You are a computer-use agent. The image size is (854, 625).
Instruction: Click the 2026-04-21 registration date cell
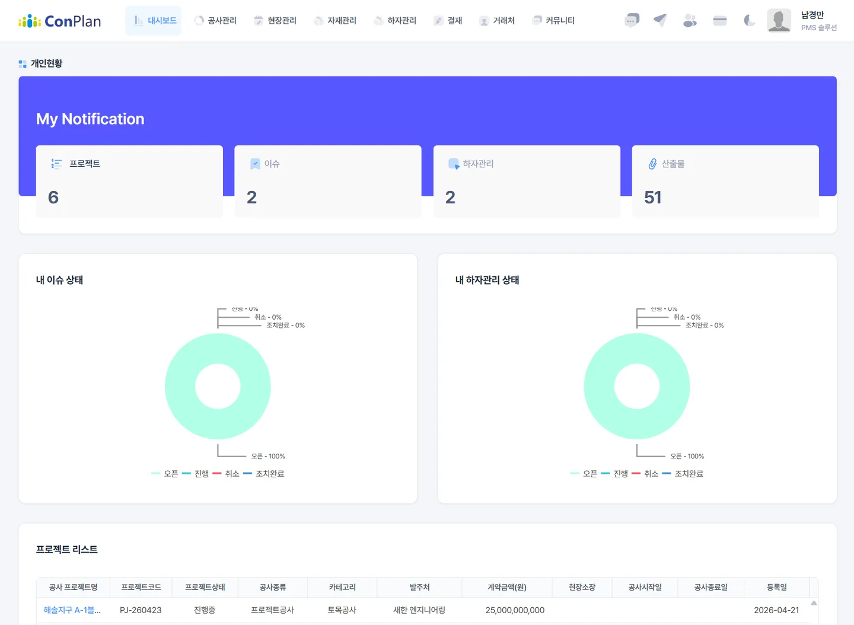(776, 610)
